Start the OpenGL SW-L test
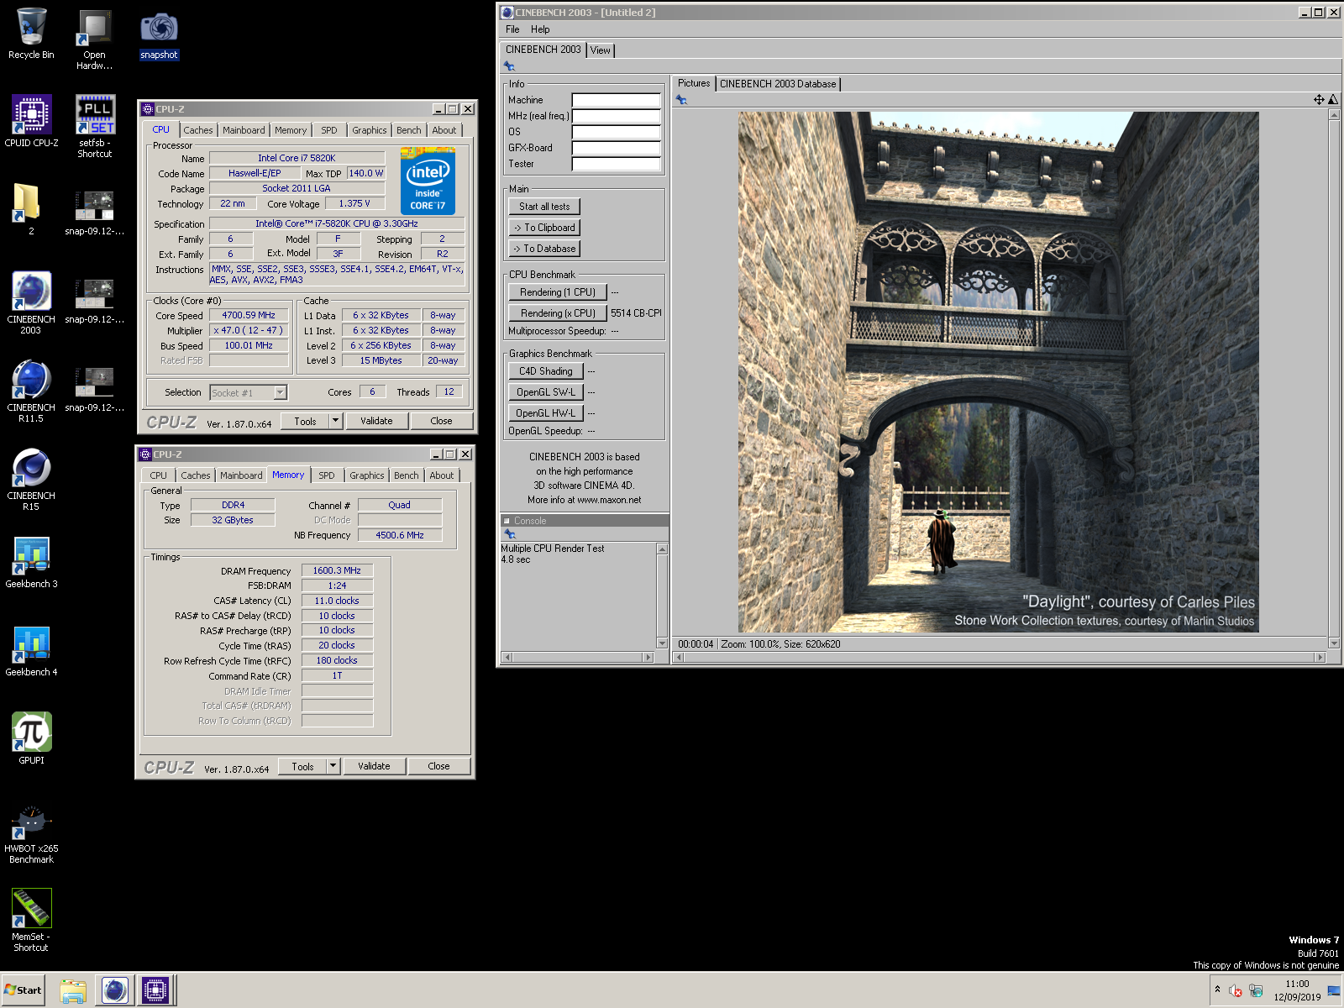The image size is (1344, 1008). point(546,392)
